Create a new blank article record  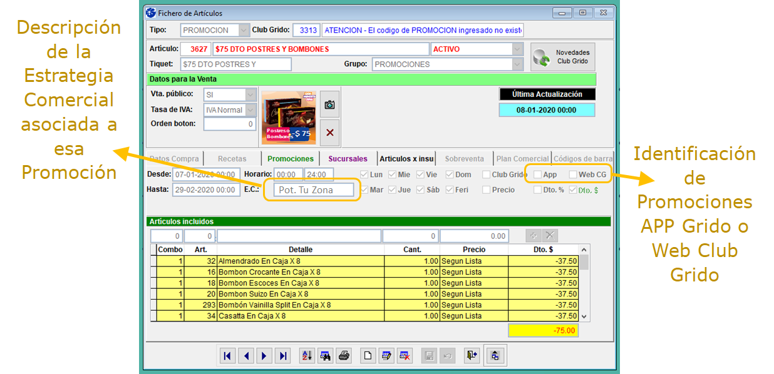[368, 356]
